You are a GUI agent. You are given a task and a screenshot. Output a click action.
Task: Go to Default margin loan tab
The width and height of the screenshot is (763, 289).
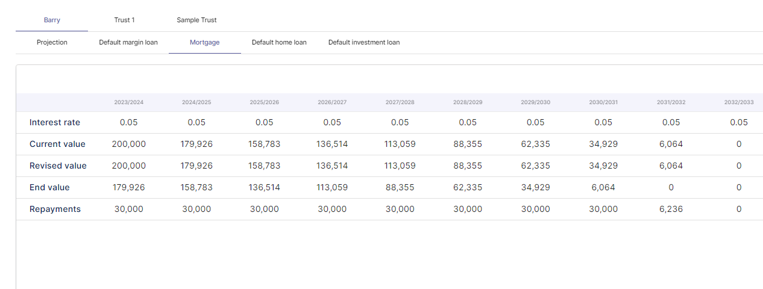(128, 42)
